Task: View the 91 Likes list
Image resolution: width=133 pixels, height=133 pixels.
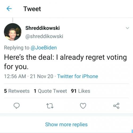Action: click(x=81, y=91)
